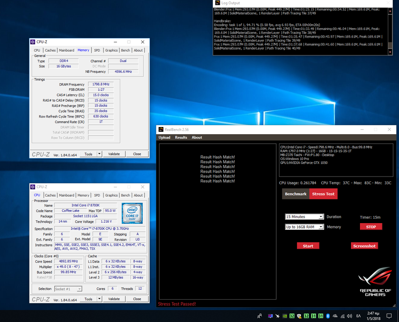Open the Socket #1 selection dropdown
Image resolution: width=399 pixels, height=322 pixels.
click(x=68, y=289)
